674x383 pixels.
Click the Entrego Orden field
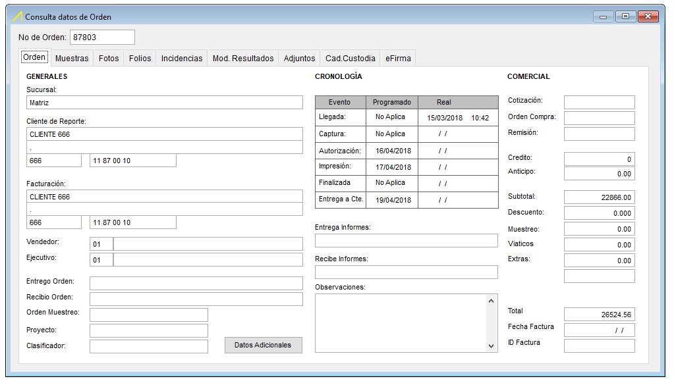tap(196, 284)
